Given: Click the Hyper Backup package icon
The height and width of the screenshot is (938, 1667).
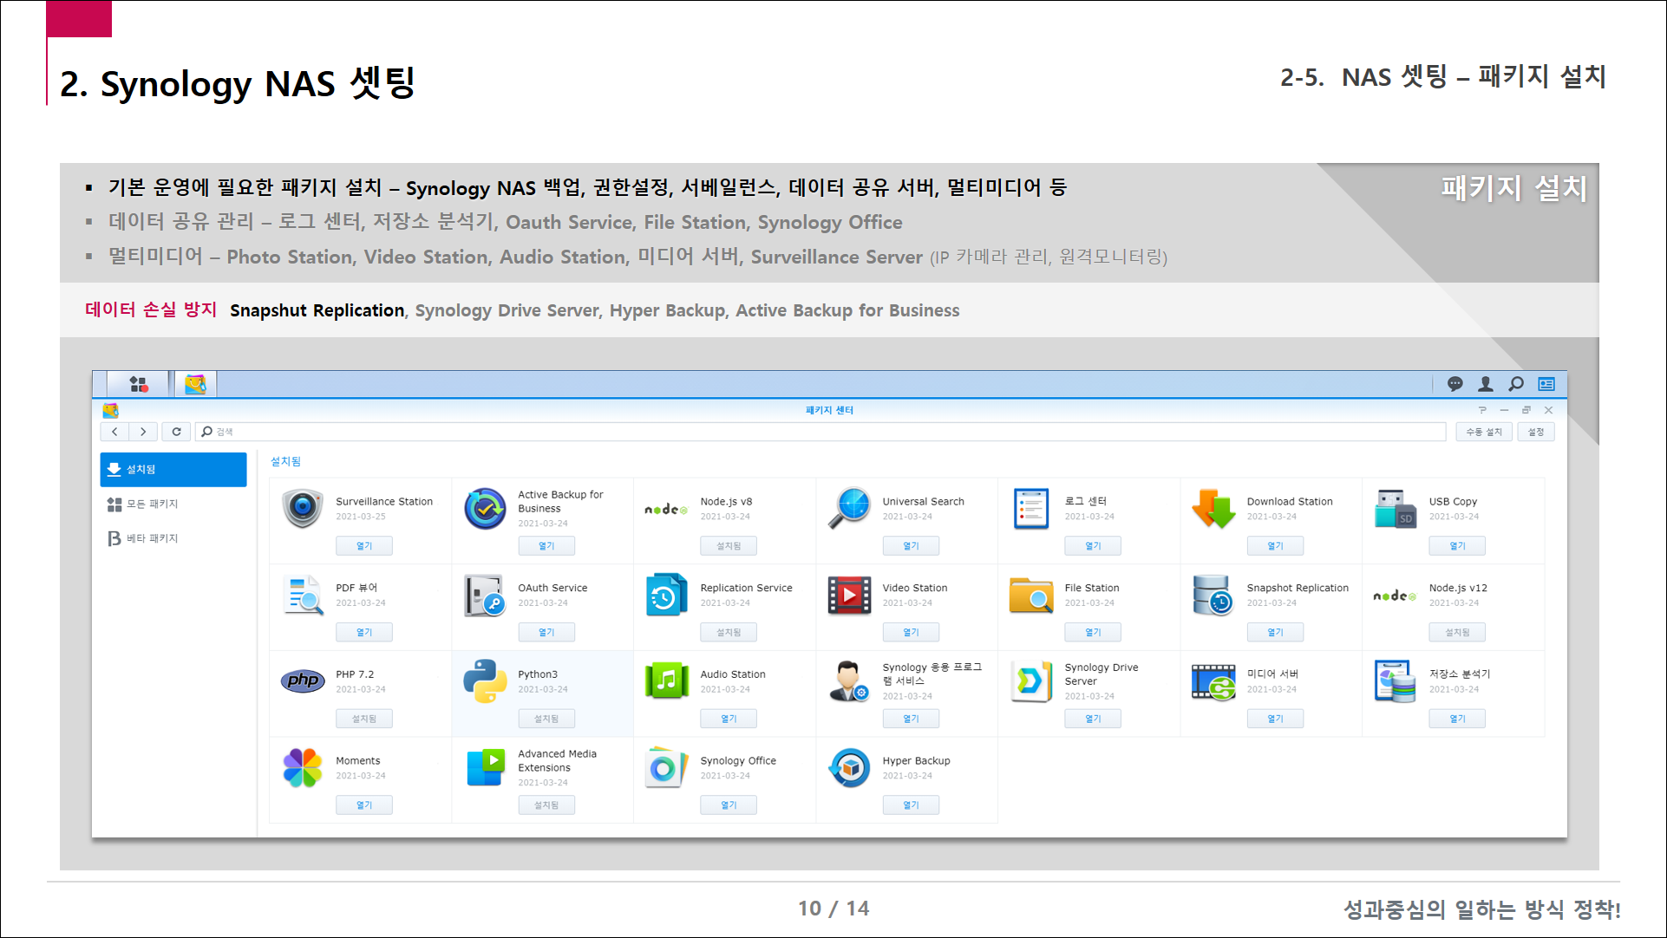Looking at the screenshot, I should [x=849, y=768].
